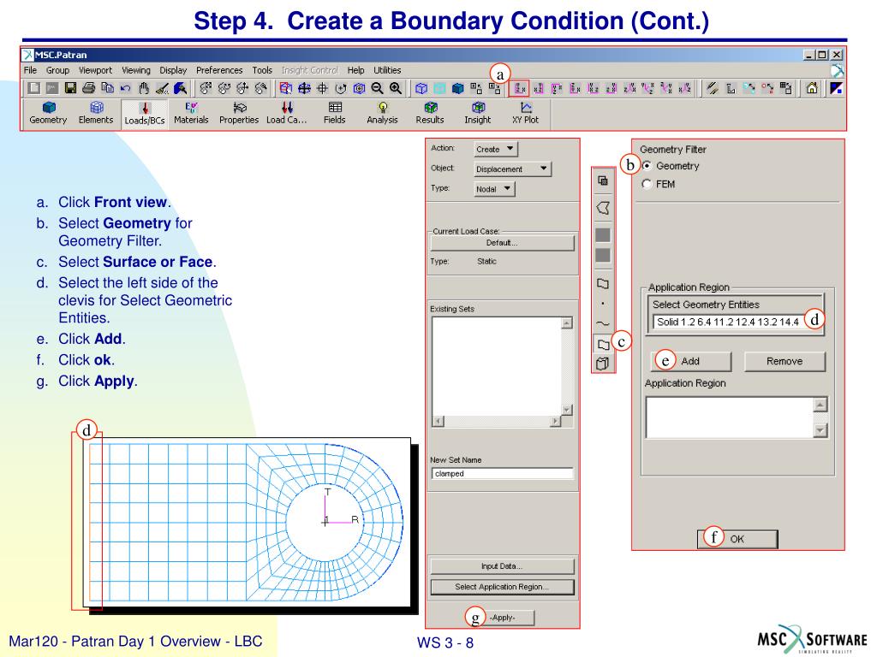The image size is (877, 657).
Task: Select the Surface or Face pick filter icon
Action: [x=603, y=344]
